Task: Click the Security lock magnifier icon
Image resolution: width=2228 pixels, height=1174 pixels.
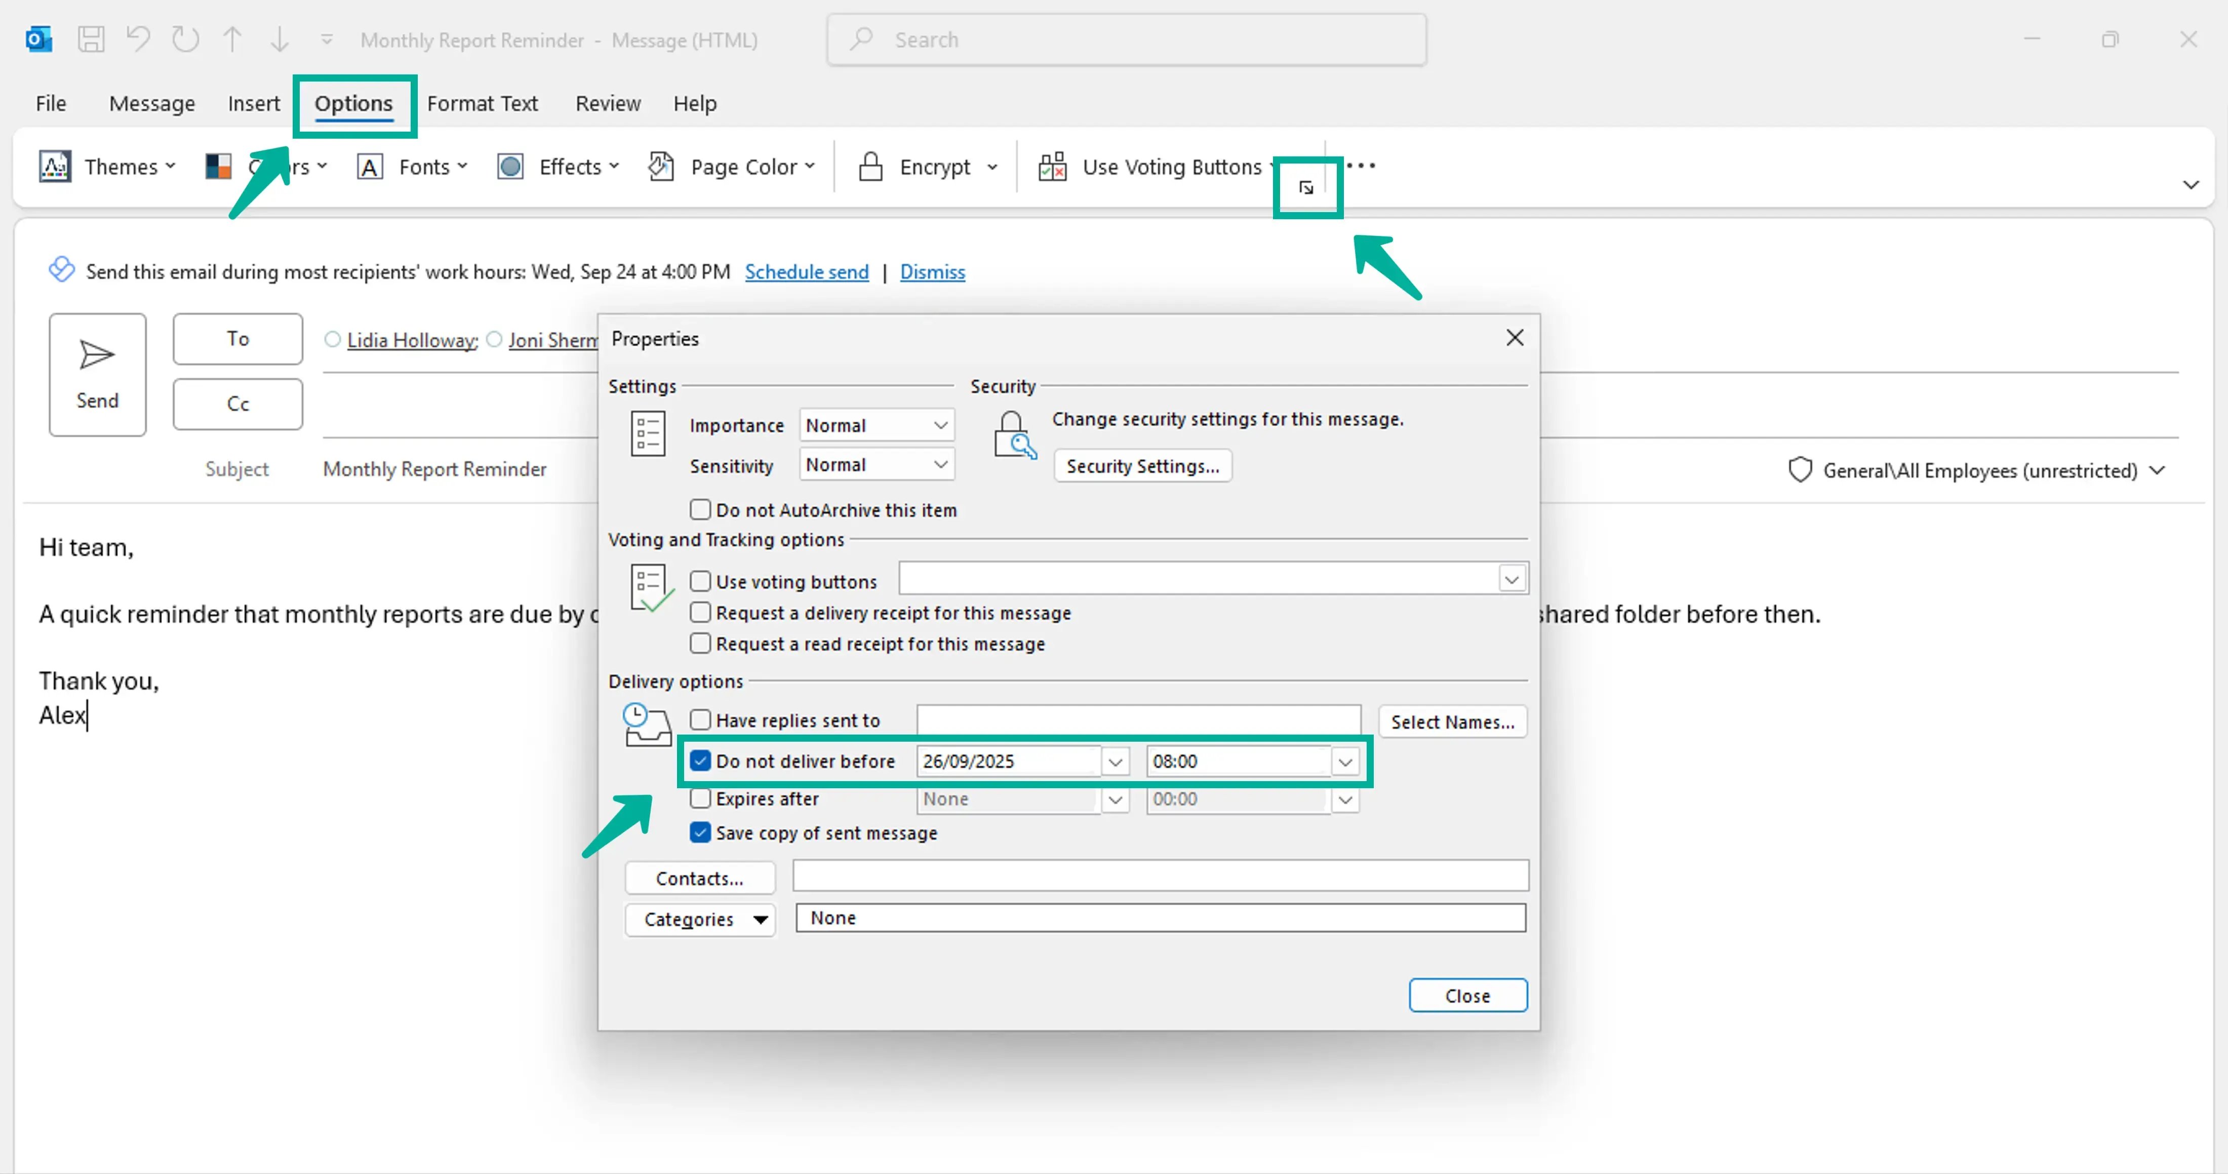Action: coord(1015,435)
